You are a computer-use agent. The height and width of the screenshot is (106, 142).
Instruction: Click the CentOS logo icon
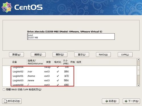[7, 7]
